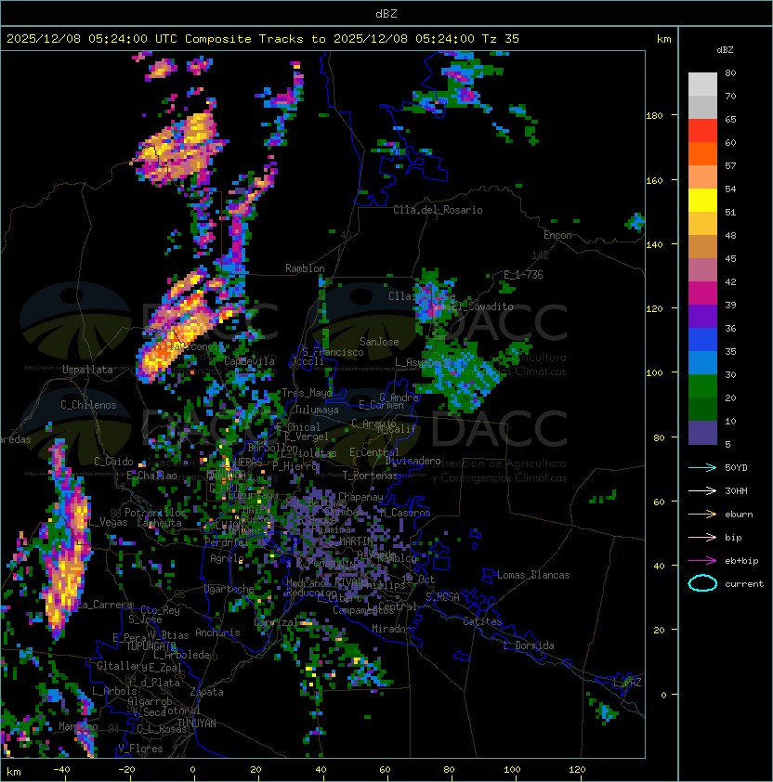The height and width of the screenshot is (782, 773).
Task: Click the 'La_Carrera' place label
Action: pos(105,605)
